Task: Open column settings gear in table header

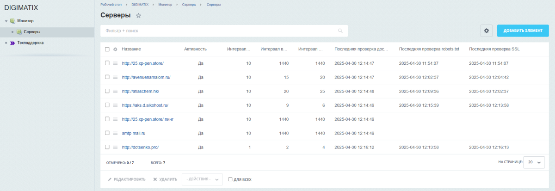Action: [115, 49]
